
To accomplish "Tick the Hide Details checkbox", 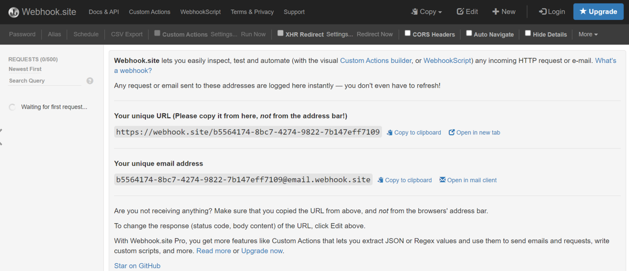I will point(528,33).
